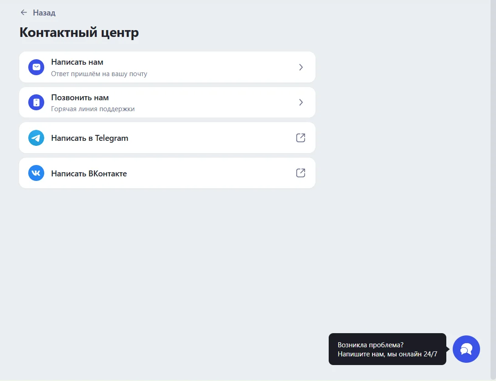Click 'Ответ пришлём на вашу почту' text
This screenshot has height=381, width=496.
[99, 74]
